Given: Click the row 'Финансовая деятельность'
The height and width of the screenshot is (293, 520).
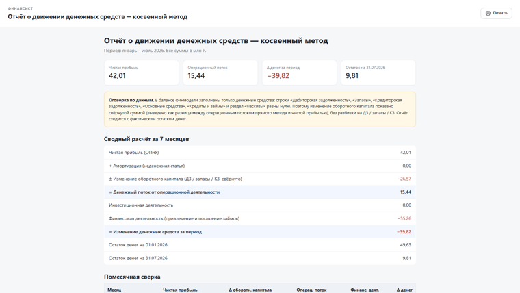Looking at the screenshot, I should (x=260, y=218).
